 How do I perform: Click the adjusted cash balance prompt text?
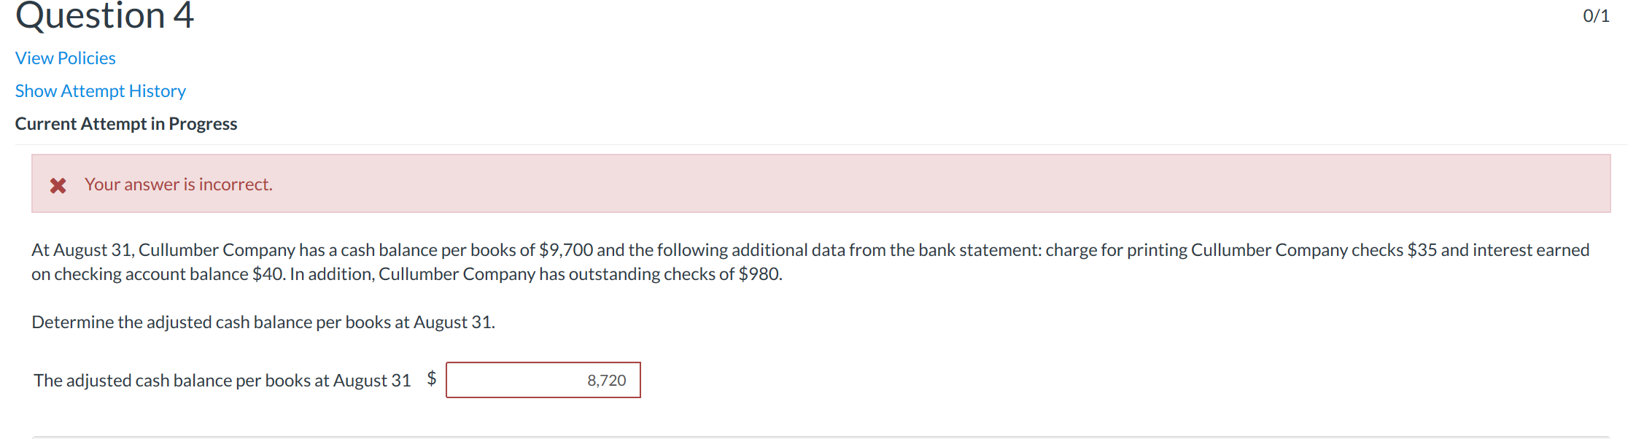[x=222, y=380]
